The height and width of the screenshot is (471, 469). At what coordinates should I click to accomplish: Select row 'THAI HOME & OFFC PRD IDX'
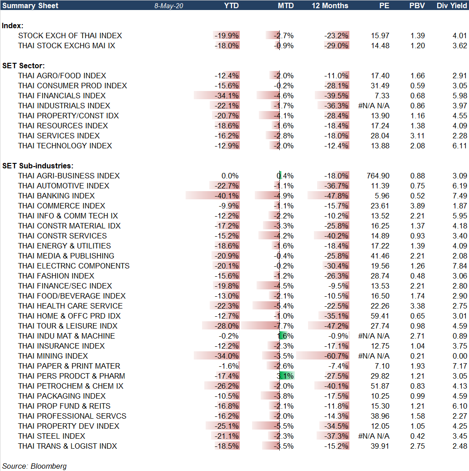(235, 316)
